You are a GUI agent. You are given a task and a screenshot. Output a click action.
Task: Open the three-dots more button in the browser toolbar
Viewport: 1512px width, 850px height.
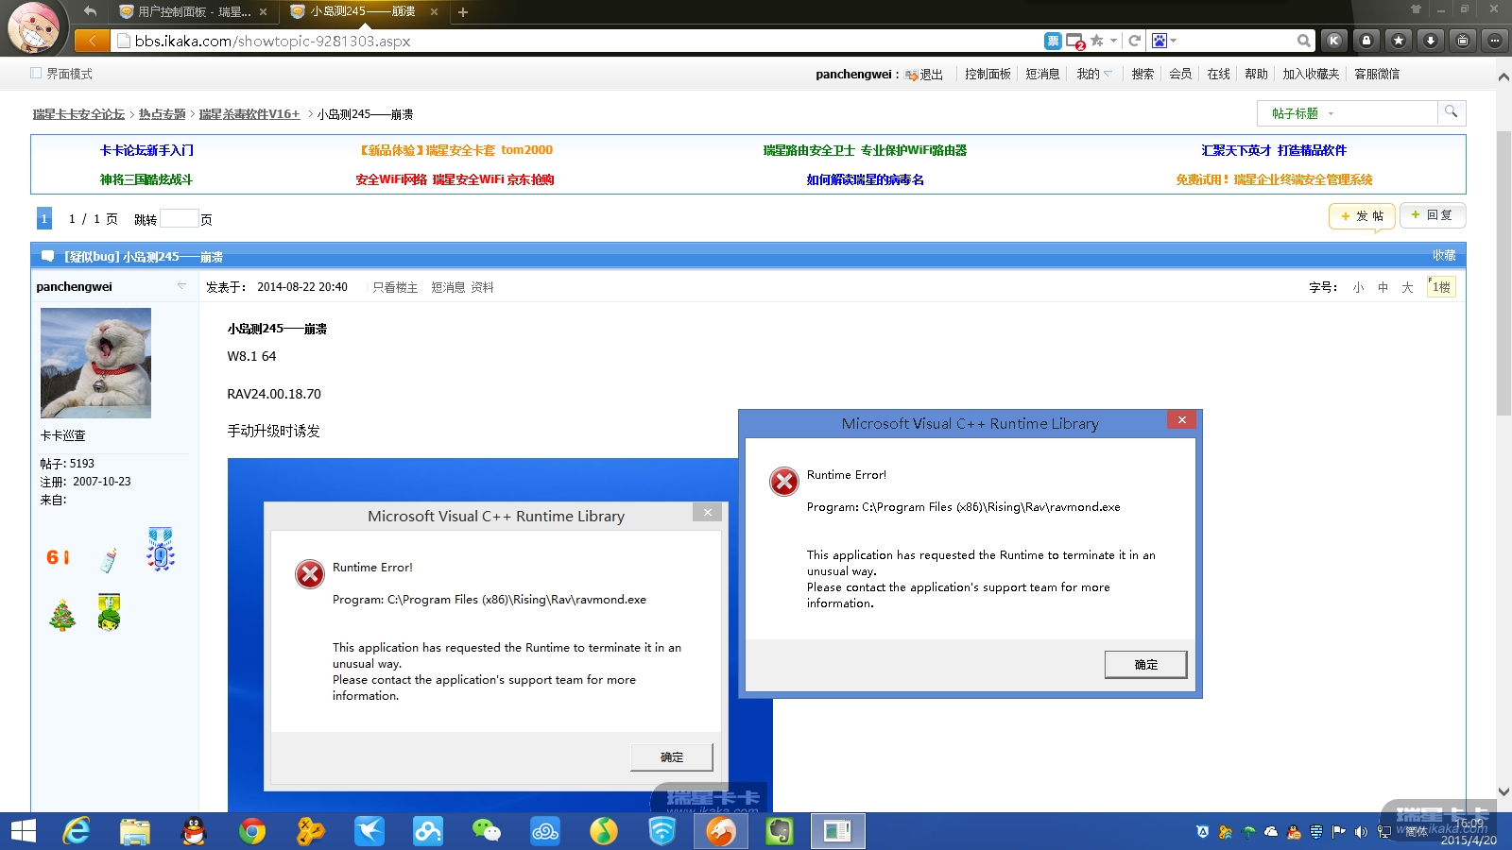[x=1494, y=41]
